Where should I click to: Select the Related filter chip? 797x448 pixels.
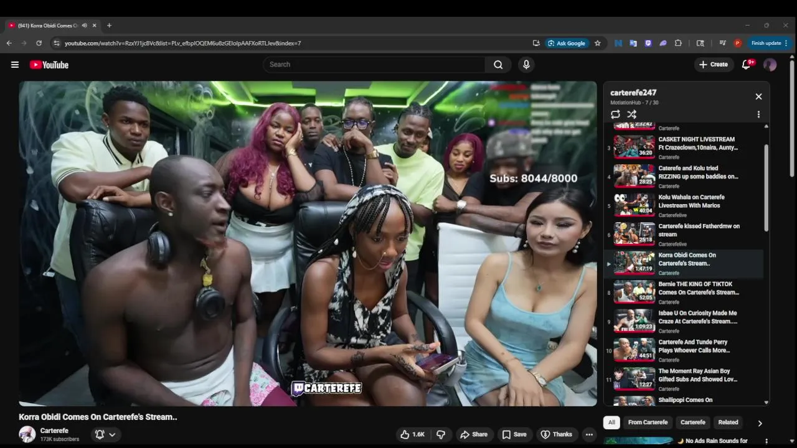(x=728, y=422)
